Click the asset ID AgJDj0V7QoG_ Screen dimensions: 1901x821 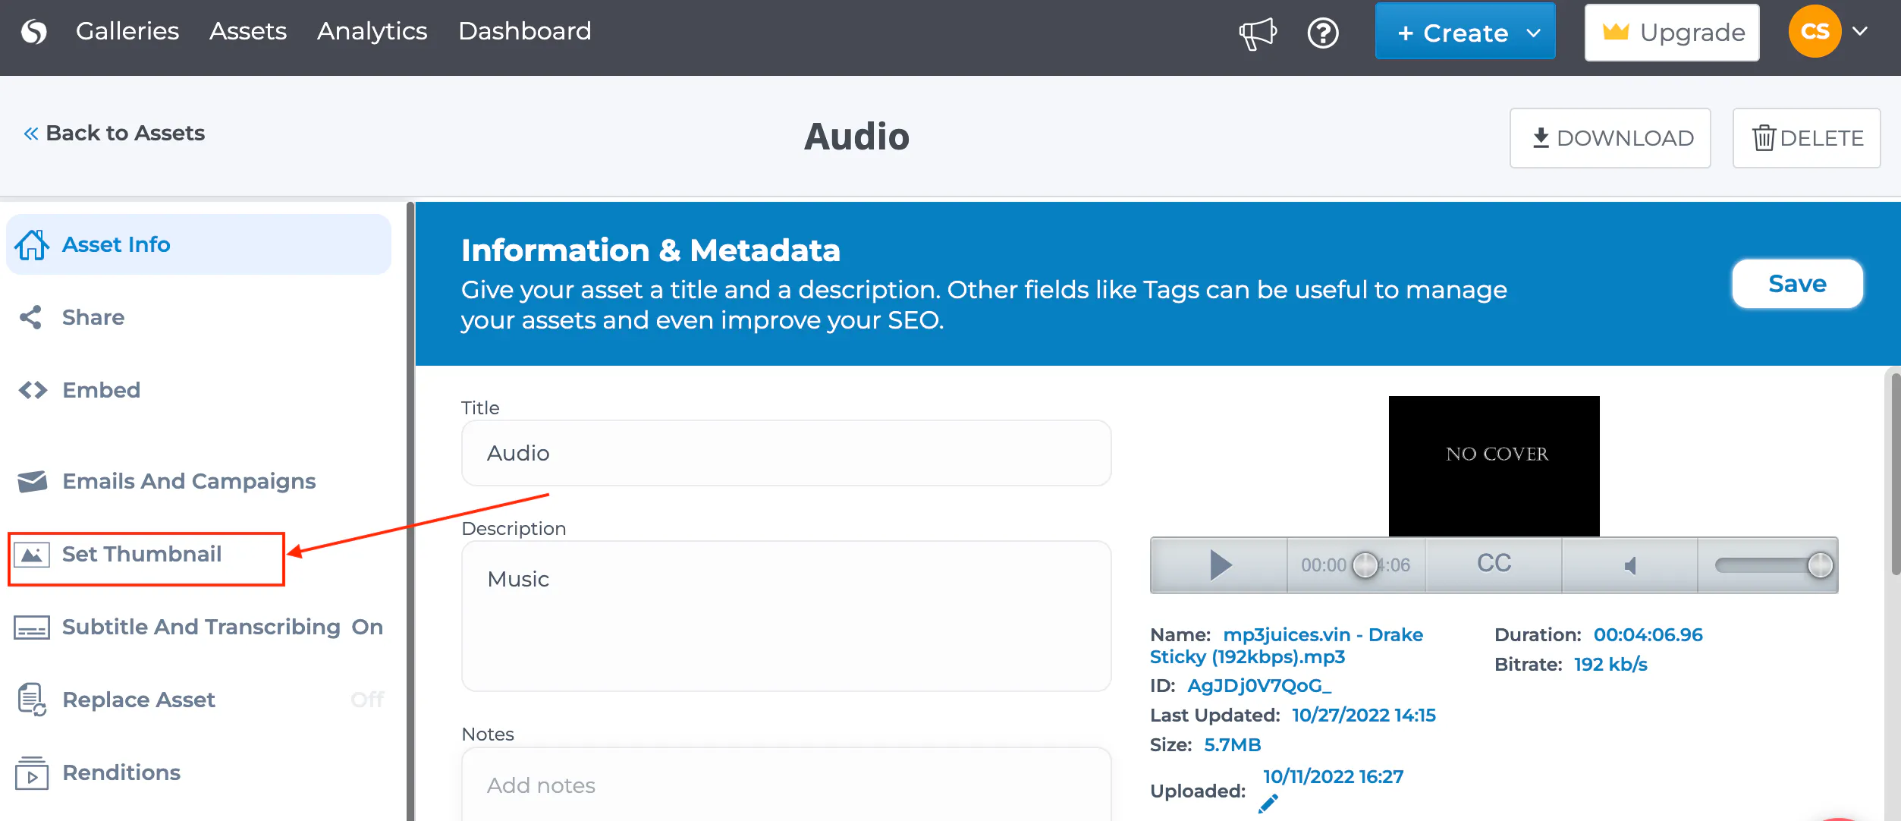pos(1259,686)
